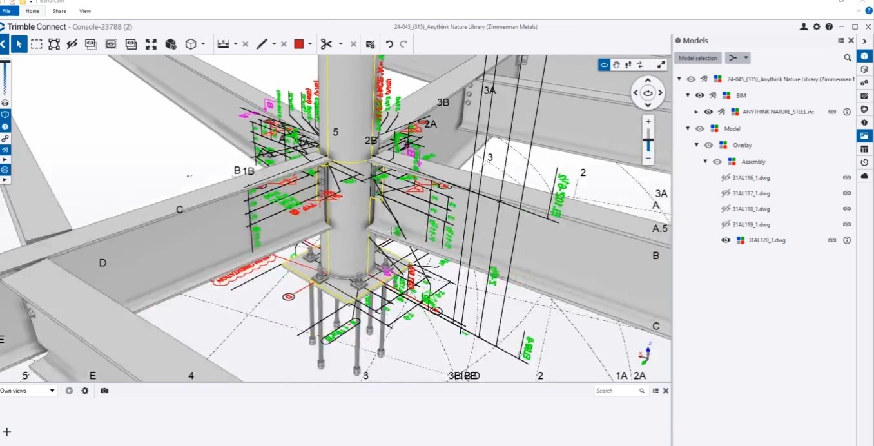Select the markup pencil tool
Viewport: 874px width, 446px height.
[x=262, y=44]
